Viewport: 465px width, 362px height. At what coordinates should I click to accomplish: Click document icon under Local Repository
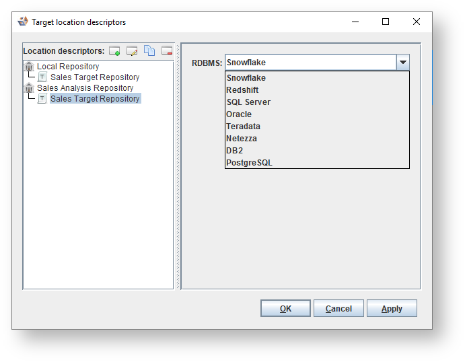(x=42, y=77)
